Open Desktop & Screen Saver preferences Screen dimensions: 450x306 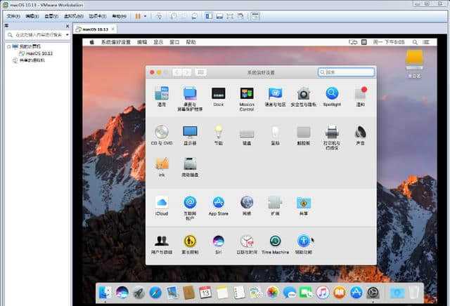pos(190,98)
